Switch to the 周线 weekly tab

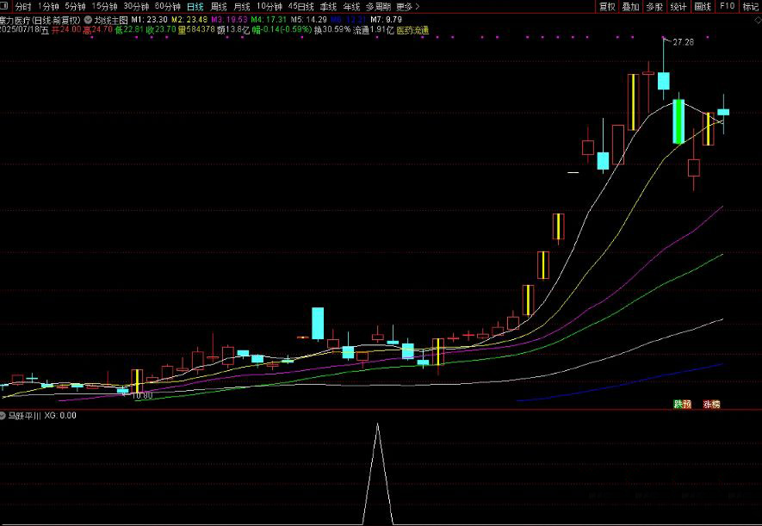click(x=219, y=6)
